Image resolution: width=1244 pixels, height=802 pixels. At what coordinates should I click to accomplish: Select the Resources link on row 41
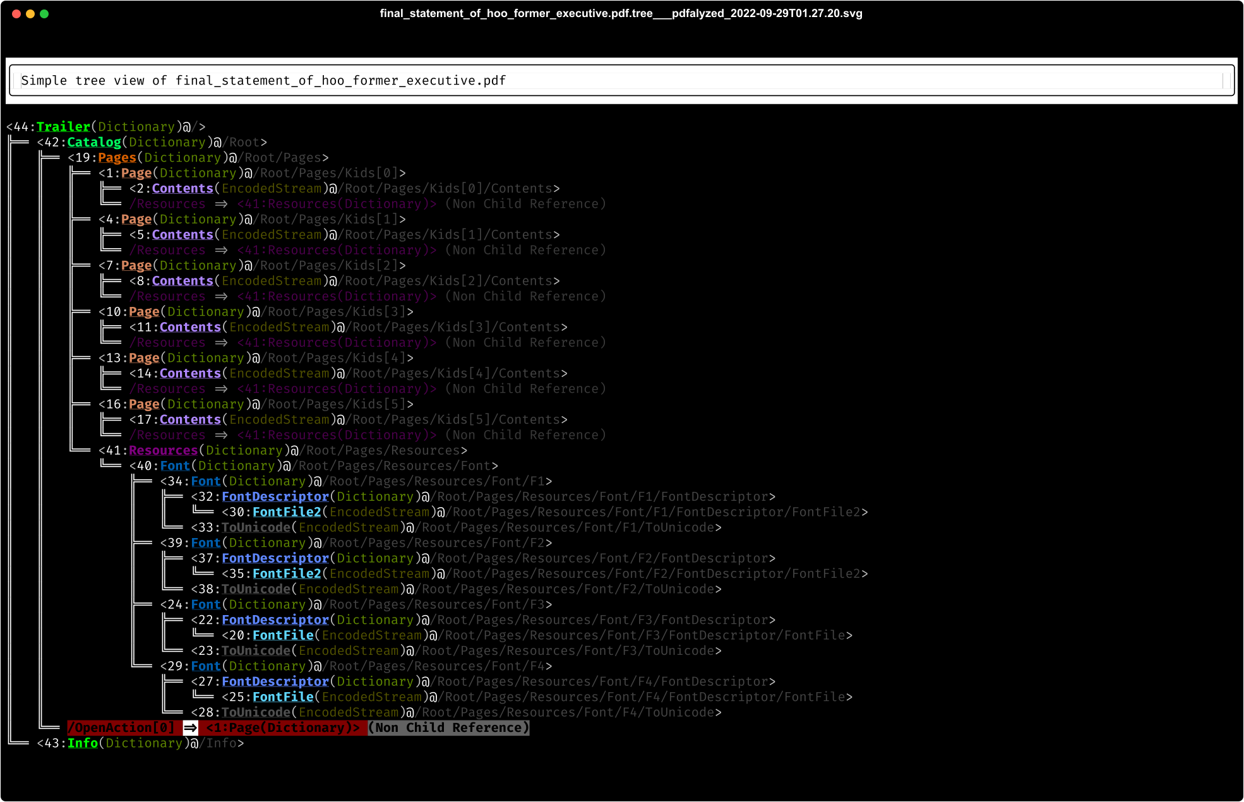164,450
